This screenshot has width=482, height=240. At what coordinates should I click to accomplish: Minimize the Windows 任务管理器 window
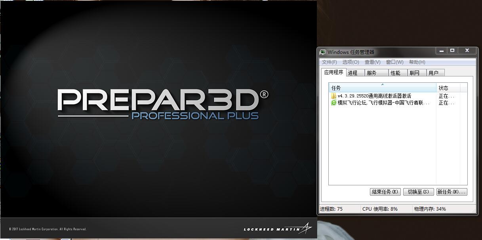click(441, 51)
